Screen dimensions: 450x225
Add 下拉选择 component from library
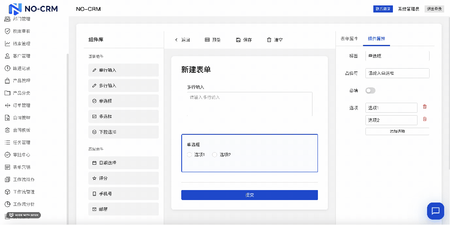coord(123,132)
